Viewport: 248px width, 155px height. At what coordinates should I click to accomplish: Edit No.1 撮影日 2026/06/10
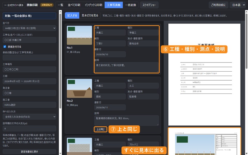(110, 55)
